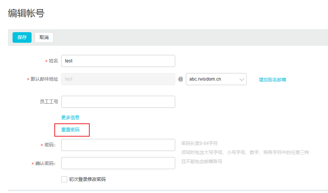Click the 确认密码： field label
Image resolution: width=328 pixels, height=193 pixels.
click(x=45, y=163)
